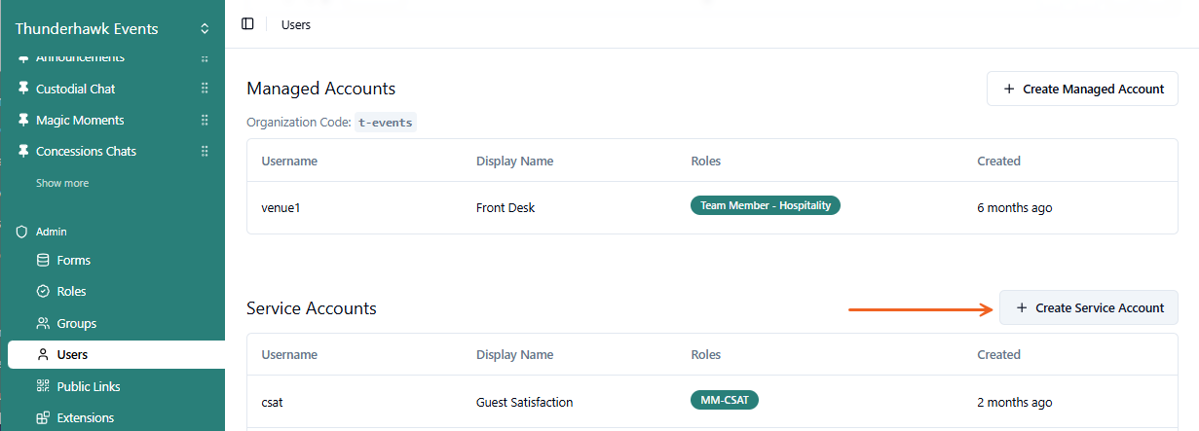
Task: Click the MM-CSAT role badge
Action: 724,400
